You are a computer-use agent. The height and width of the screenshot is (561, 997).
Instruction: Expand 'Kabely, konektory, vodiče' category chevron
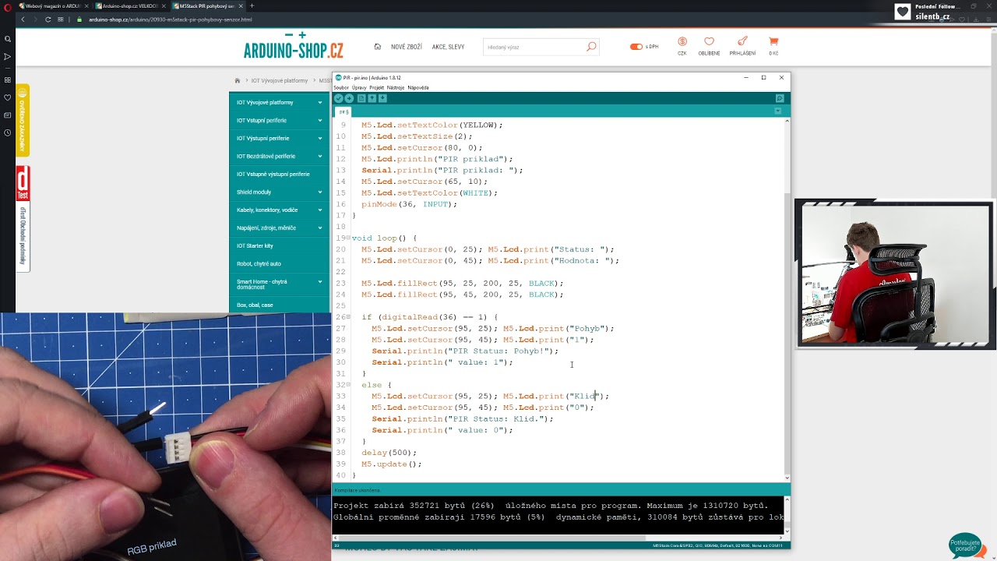tap(320, 210)
